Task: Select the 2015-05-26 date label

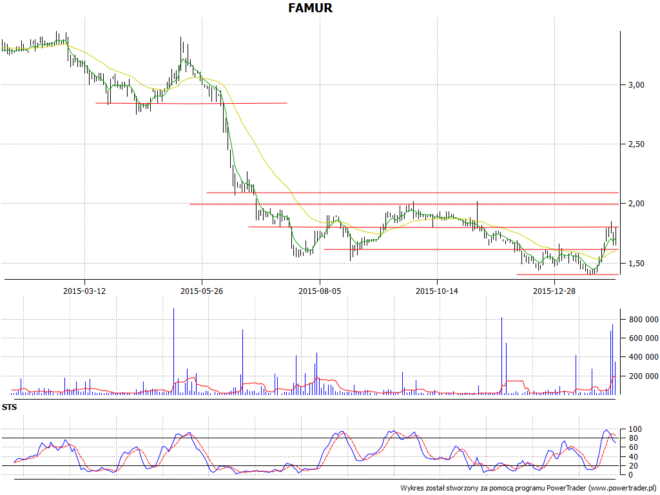Action: [x=202, y=291]
